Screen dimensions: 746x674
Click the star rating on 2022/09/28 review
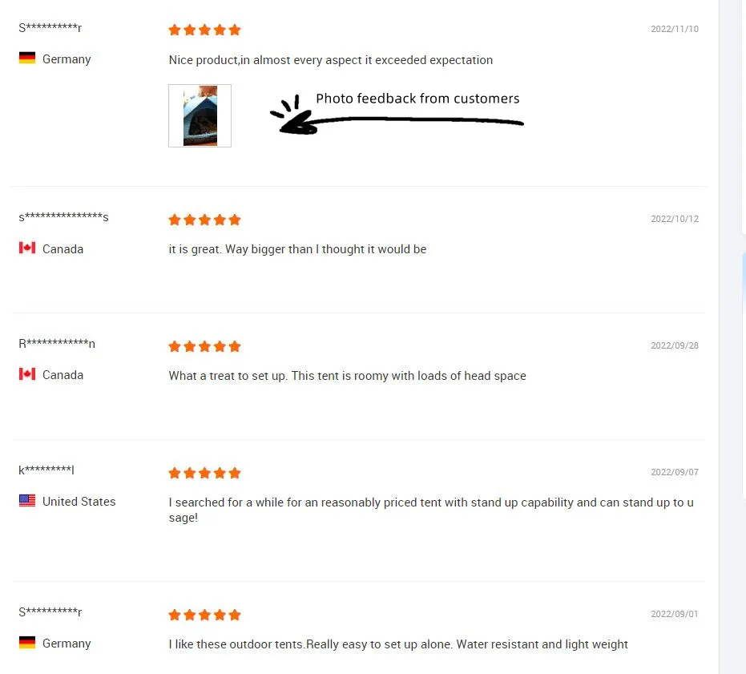(x=204, y=346)
